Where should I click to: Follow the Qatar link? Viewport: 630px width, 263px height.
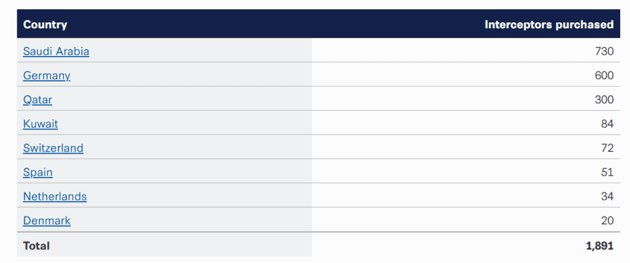point(38,100)
